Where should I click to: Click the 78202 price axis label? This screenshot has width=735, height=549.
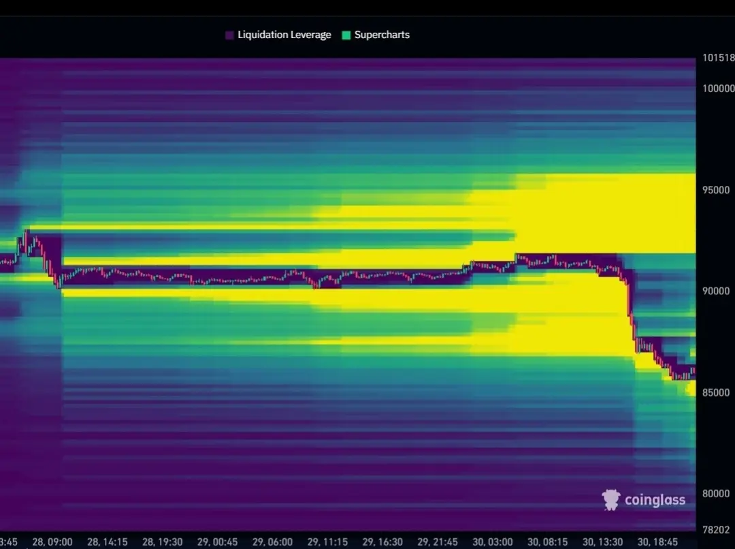[x=716, y=530]
